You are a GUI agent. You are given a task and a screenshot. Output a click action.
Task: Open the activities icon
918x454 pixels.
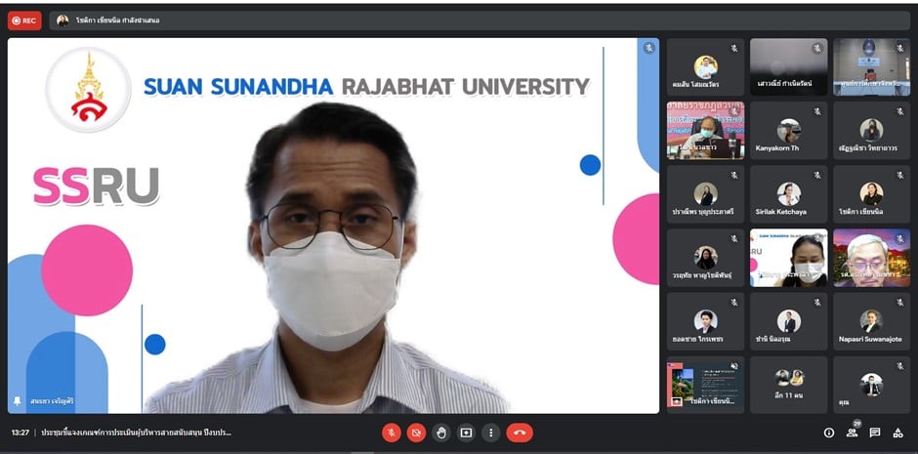coord(897,433)
